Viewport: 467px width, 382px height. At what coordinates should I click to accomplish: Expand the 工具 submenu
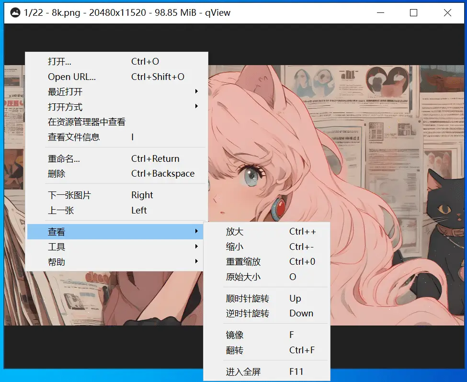[57, 247]
